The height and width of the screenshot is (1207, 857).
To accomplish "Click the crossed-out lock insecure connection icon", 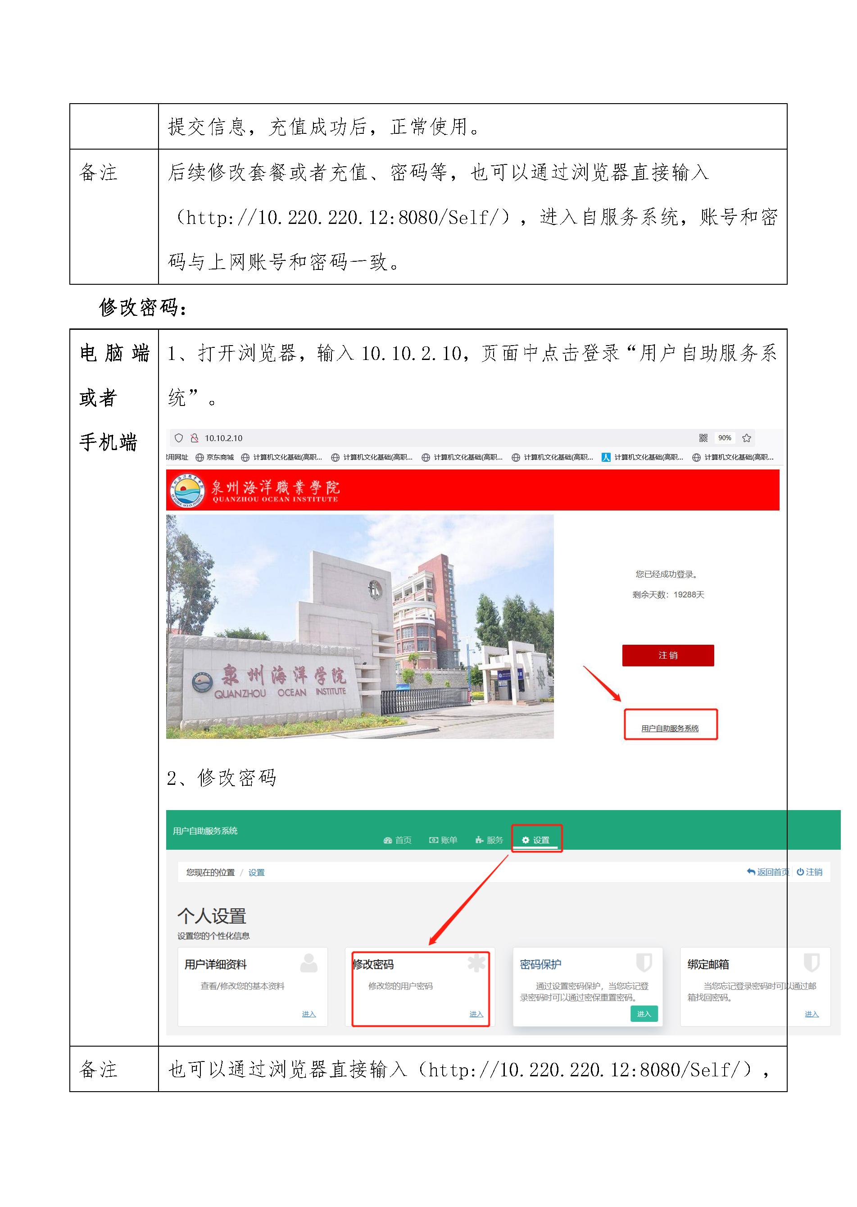I will pos(194,438).
